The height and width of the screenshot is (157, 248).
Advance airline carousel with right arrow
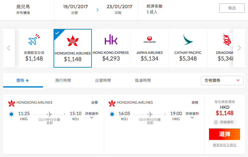239,48
